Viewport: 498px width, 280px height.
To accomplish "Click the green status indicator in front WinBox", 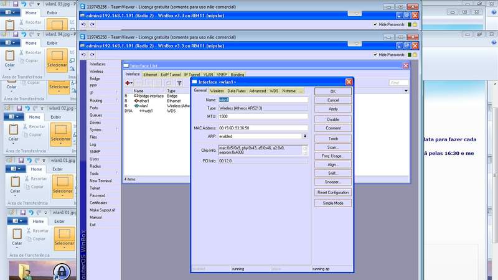I will tap(410, 55).
